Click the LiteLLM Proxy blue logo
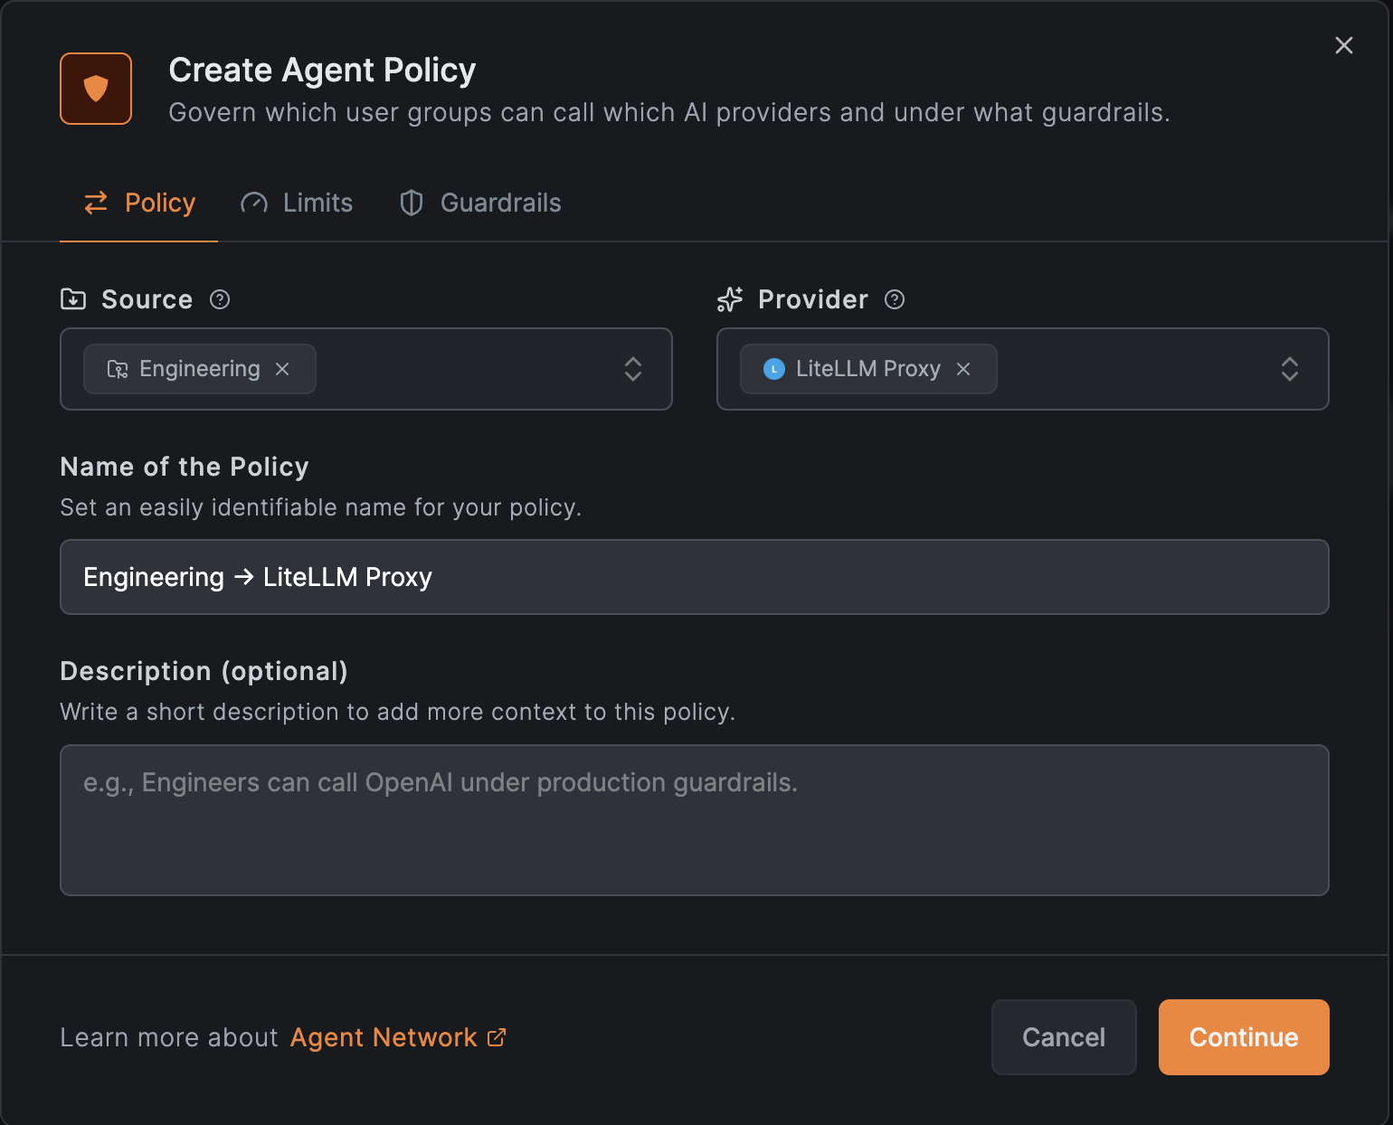The height and width of the screenshot is (1125, 1393). tap(774, 369)
